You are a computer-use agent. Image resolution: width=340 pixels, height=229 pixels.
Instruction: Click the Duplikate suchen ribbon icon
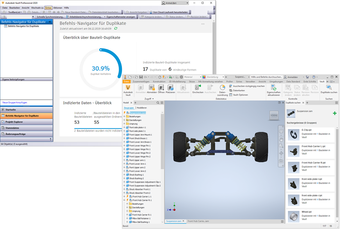[x=329, y=89]
